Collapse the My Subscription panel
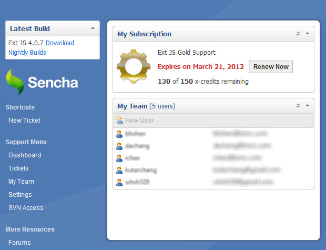The width and height of the screenshot is (326, 250). (307, 34)
